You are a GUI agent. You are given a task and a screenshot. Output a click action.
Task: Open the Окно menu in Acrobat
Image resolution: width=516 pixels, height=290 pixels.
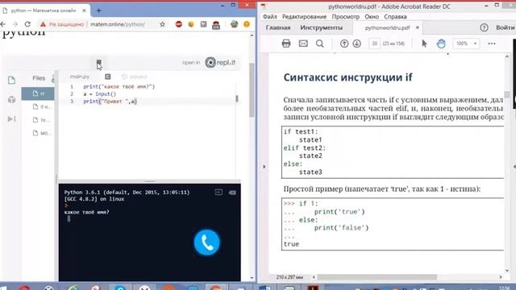pyautogui.click(x=372, y=16)
